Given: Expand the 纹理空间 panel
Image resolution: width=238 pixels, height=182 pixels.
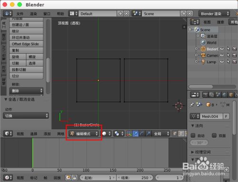Looking at the screenshot, I should tap(192, 152).
